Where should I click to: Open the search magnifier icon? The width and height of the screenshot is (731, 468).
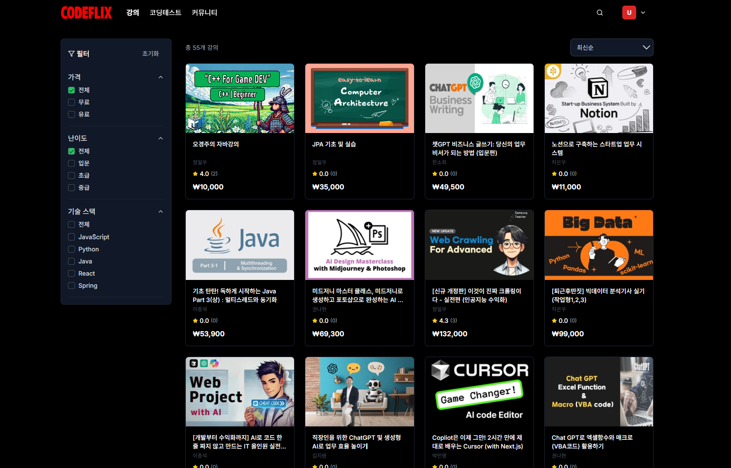click(x=600, y=13)
